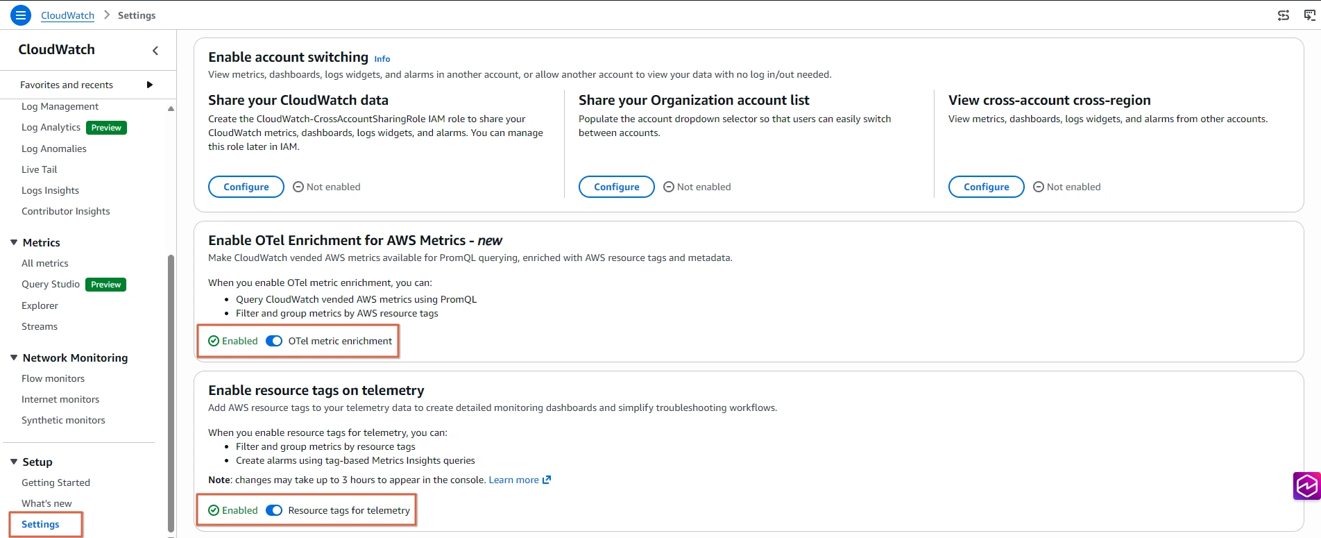Screen dimensions: 1321x538
Task: Click the Not enabled icon under View cross-account cross-region
Action: 1039,187
